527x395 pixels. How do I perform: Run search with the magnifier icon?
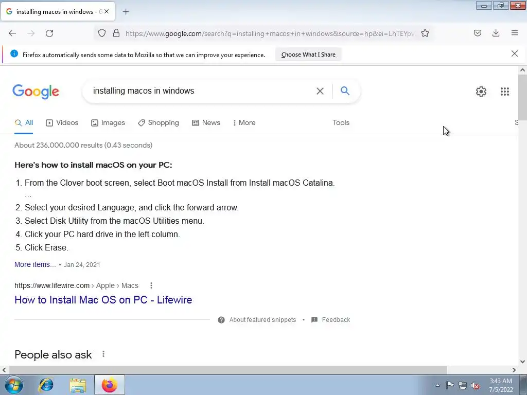point(345,91)
